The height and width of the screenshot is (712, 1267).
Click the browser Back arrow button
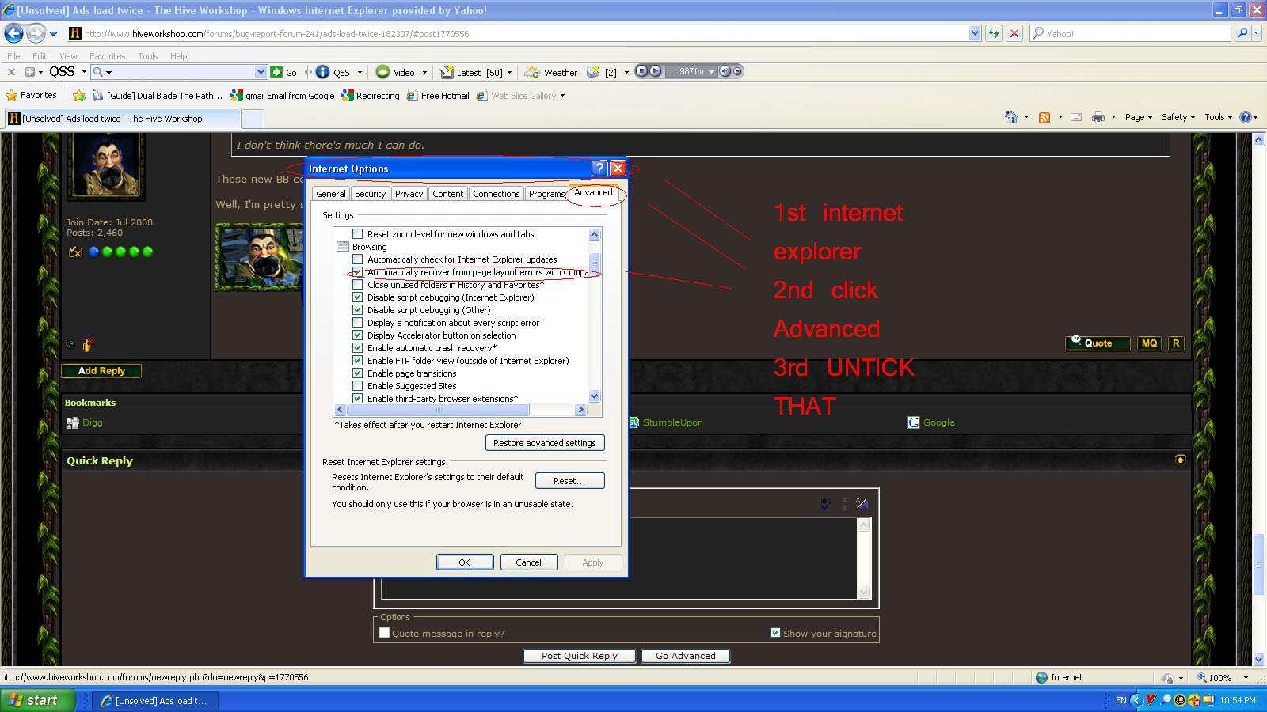pyautogui.click(x=14, y=33)
